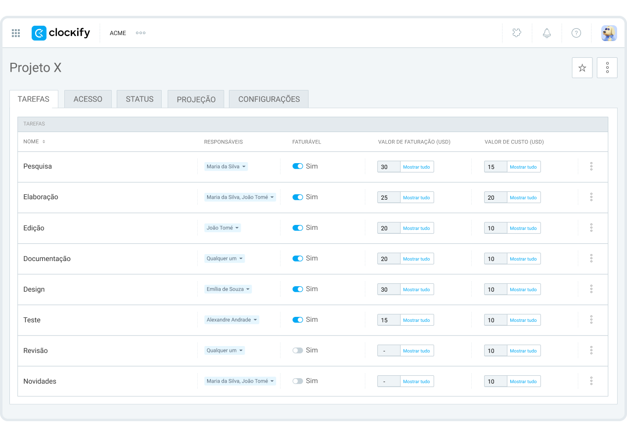Viewport: 627px width, 437px height.
Task: Expand Emília de Souza assignee dropdown
Action: pyautogui.click(x=228, y=289)
